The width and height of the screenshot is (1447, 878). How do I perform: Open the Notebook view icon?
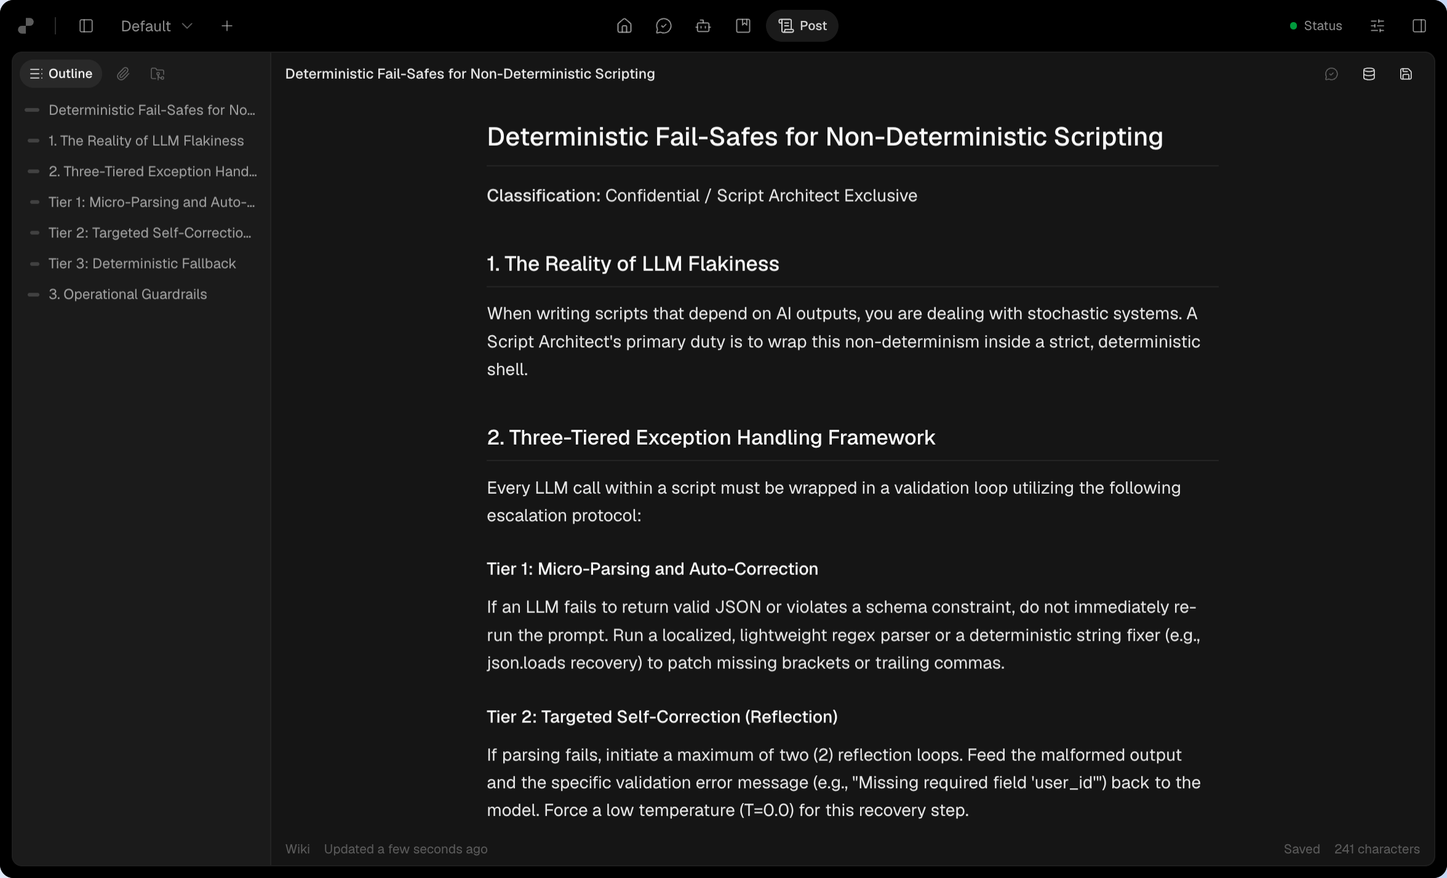point(743,26)
